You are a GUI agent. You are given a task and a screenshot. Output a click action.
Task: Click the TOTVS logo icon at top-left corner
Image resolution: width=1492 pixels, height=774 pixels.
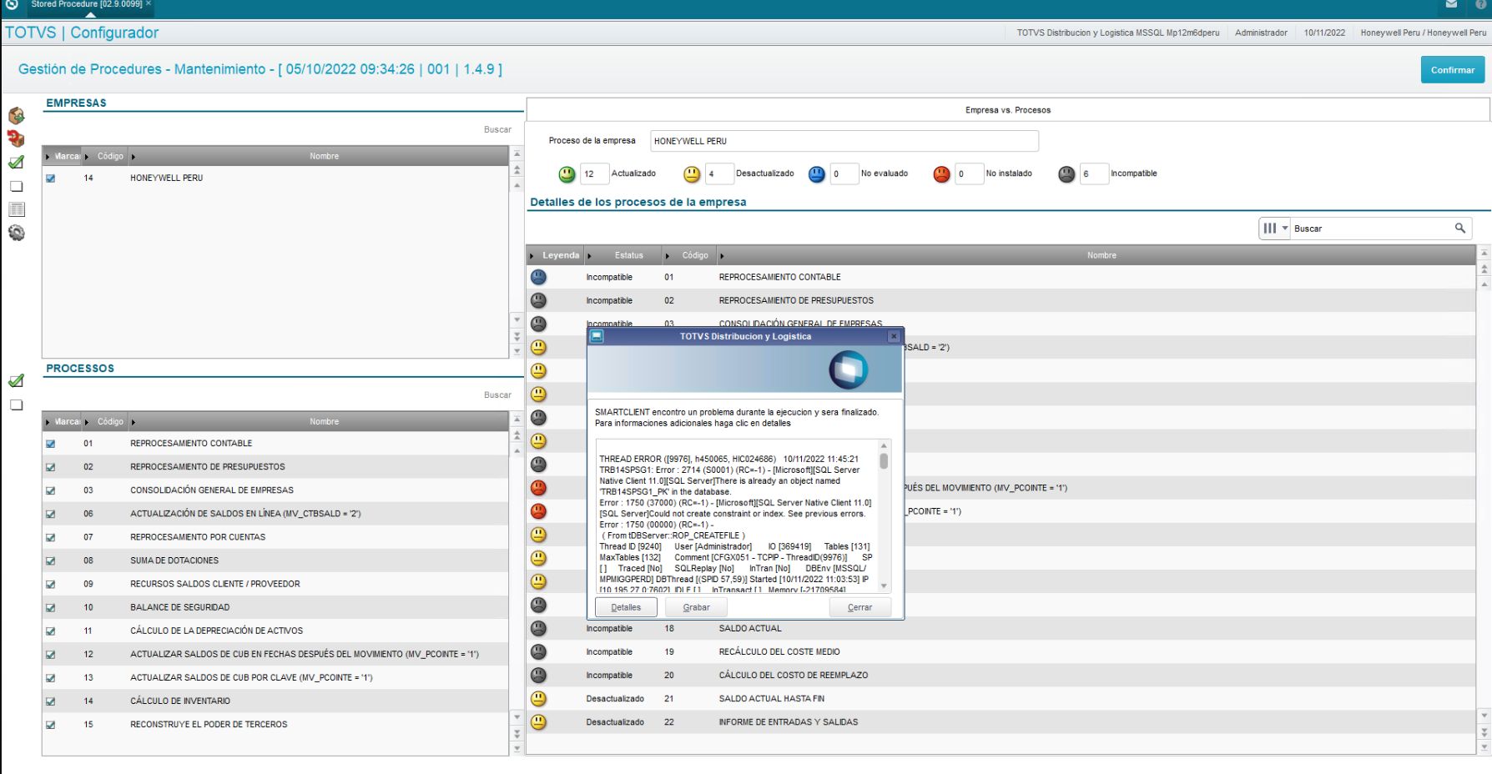(12, 4)
